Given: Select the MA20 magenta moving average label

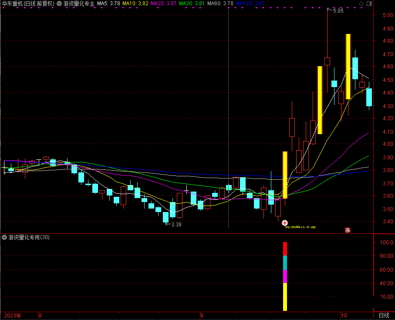Looking at the screenshot, I should point(163,3).
